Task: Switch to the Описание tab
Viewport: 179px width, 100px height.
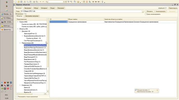Action: pyautogui.click(x=61, y=8)
